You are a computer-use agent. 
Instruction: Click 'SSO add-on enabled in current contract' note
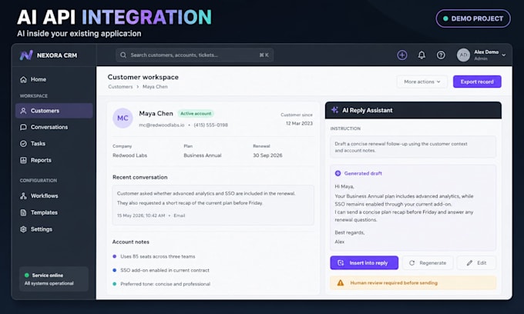click(x=165, y=270)
